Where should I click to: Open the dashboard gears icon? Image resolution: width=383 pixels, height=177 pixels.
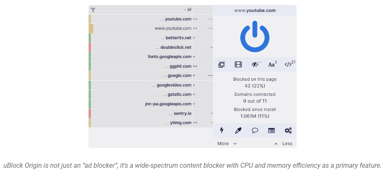pos(288,130)
